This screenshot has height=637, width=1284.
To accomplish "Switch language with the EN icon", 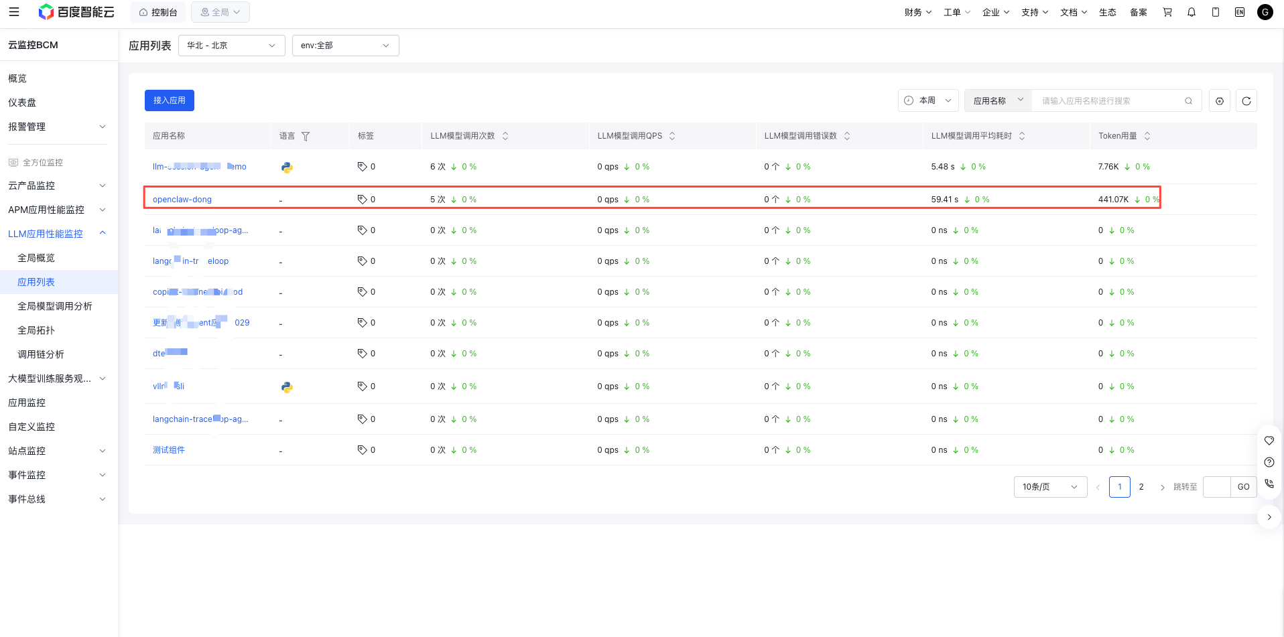I will click(x=1240, y=12).
